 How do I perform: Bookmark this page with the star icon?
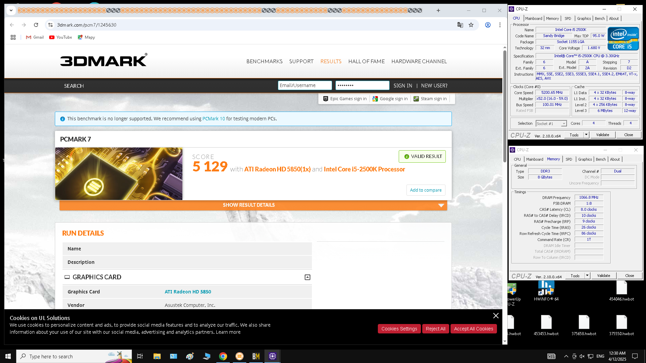(471, 25)
